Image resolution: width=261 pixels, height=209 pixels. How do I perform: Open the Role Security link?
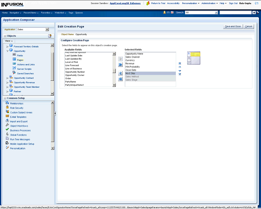pos(16,108)
